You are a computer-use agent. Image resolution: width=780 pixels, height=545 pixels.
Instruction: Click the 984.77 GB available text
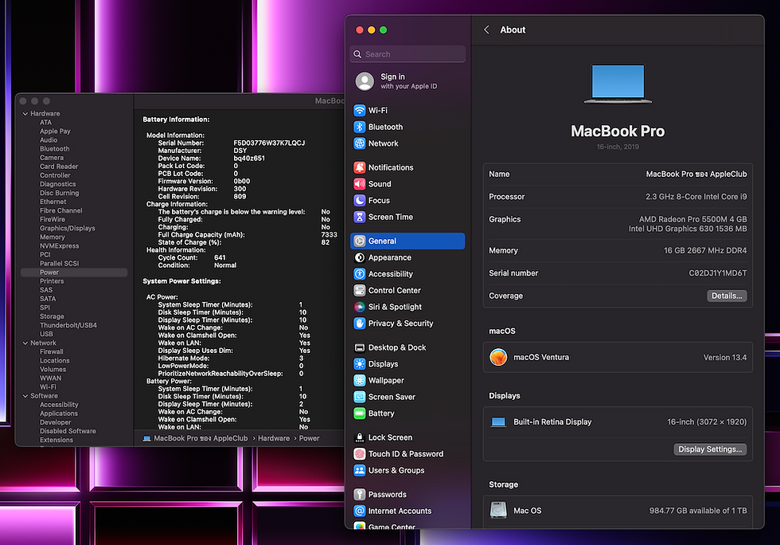pyautogui.click(x=698, y=511)
